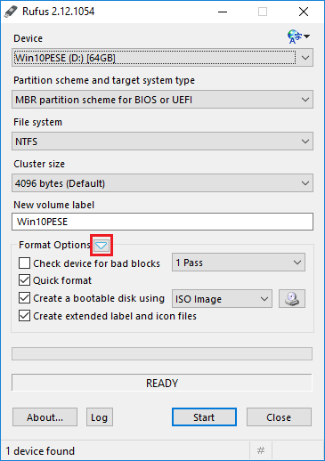Open the Device dropdown list
Image resolution: width=325 pixels, height=461 pixels.
(x=162, y=58)
